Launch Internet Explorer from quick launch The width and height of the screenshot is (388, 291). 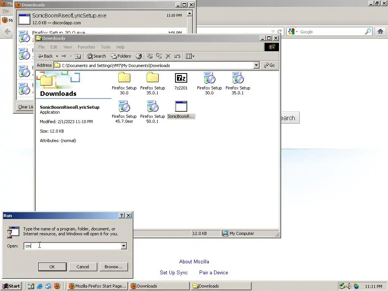[39, 286]
